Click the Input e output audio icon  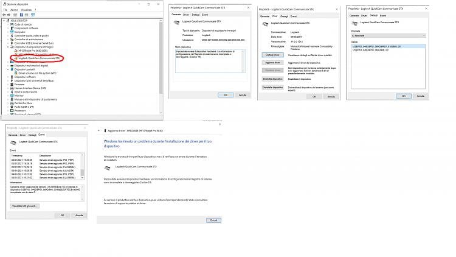point(12,92)
